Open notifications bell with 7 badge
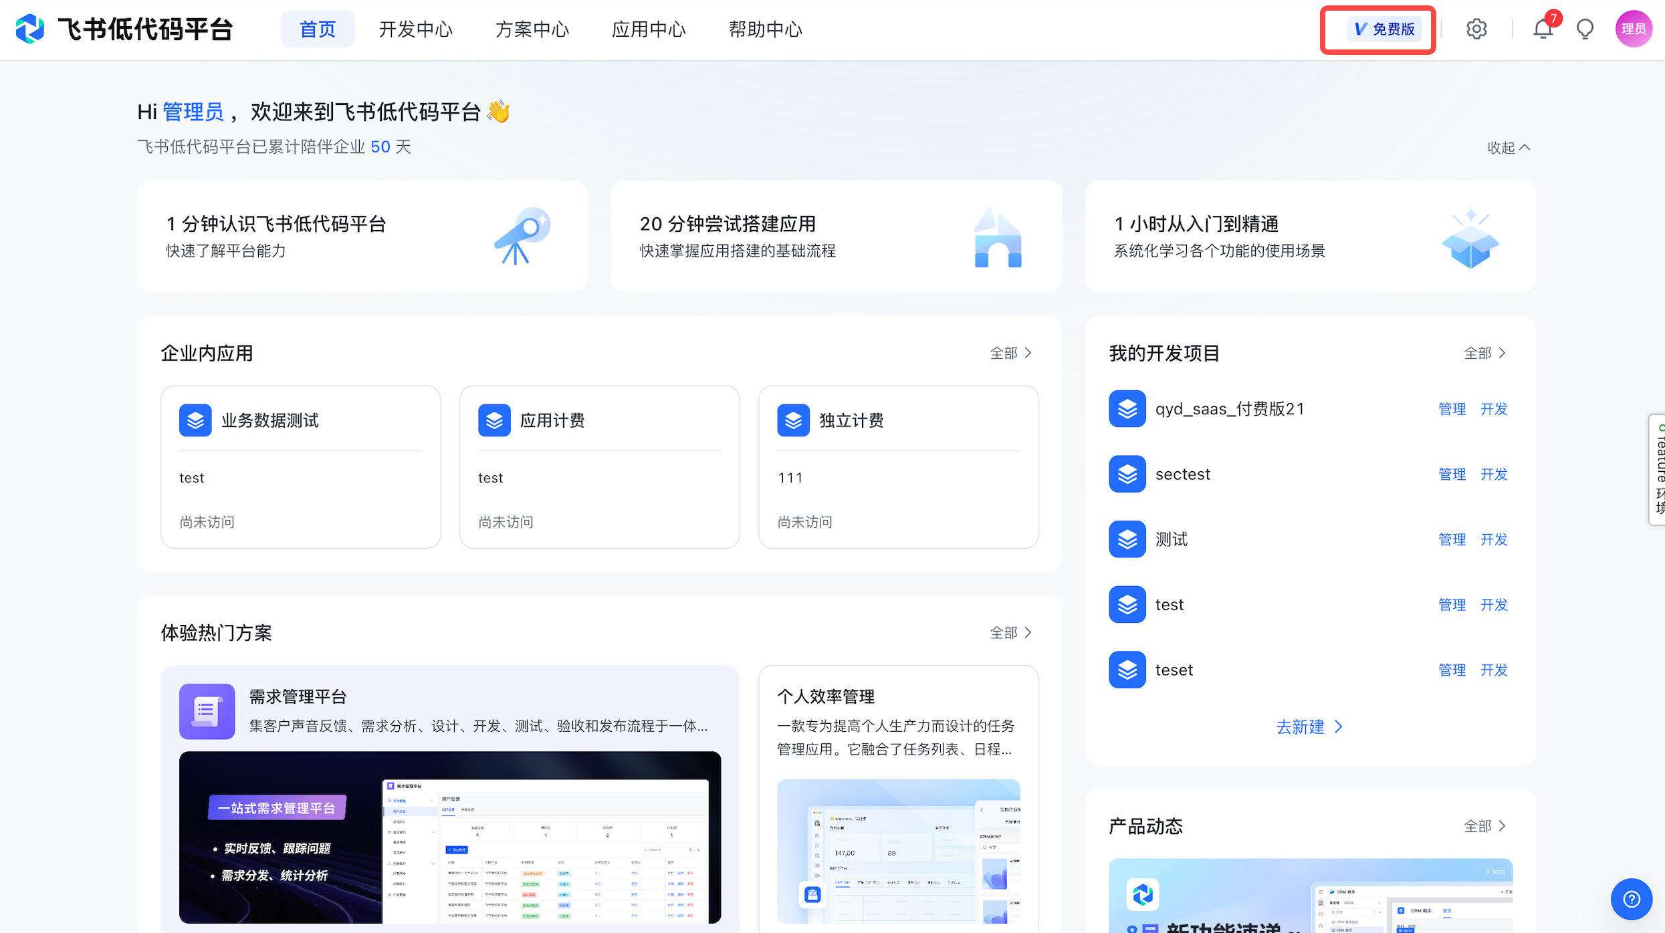Viewport: 1665px width, 933px height. (1543, 29)
